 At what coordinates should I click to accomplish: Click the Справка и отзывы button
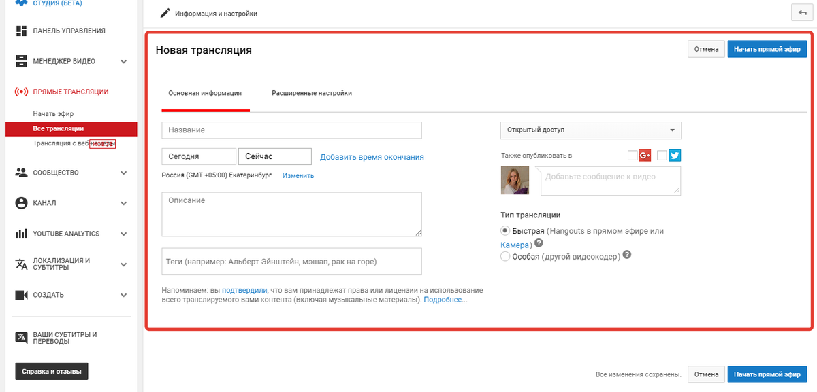coord(52,372)
